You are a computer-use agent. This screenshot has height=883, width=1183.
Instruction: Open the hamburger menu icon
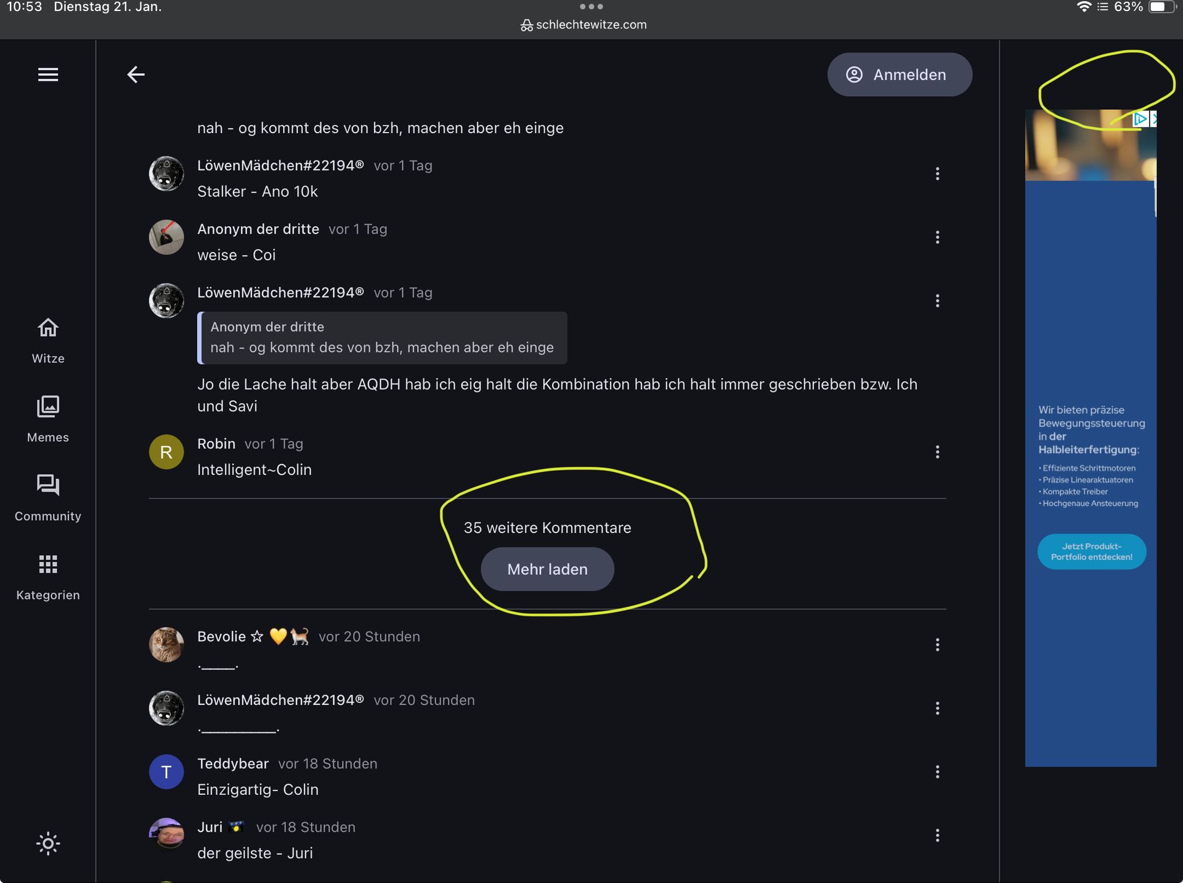[x=48, y=75]
